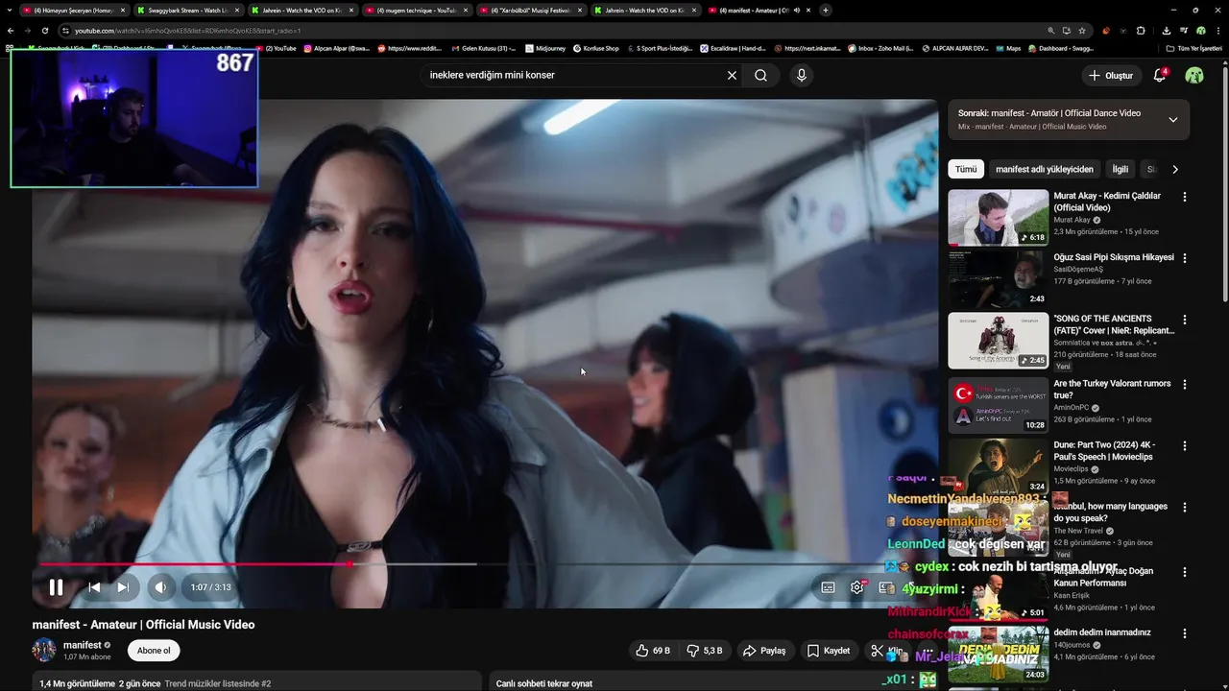This screenshot has width=1229, height=691.
Task: Open Mix - manifest - Amateur playlist label
Action: pyautogui.click(x=1032, y=127)
